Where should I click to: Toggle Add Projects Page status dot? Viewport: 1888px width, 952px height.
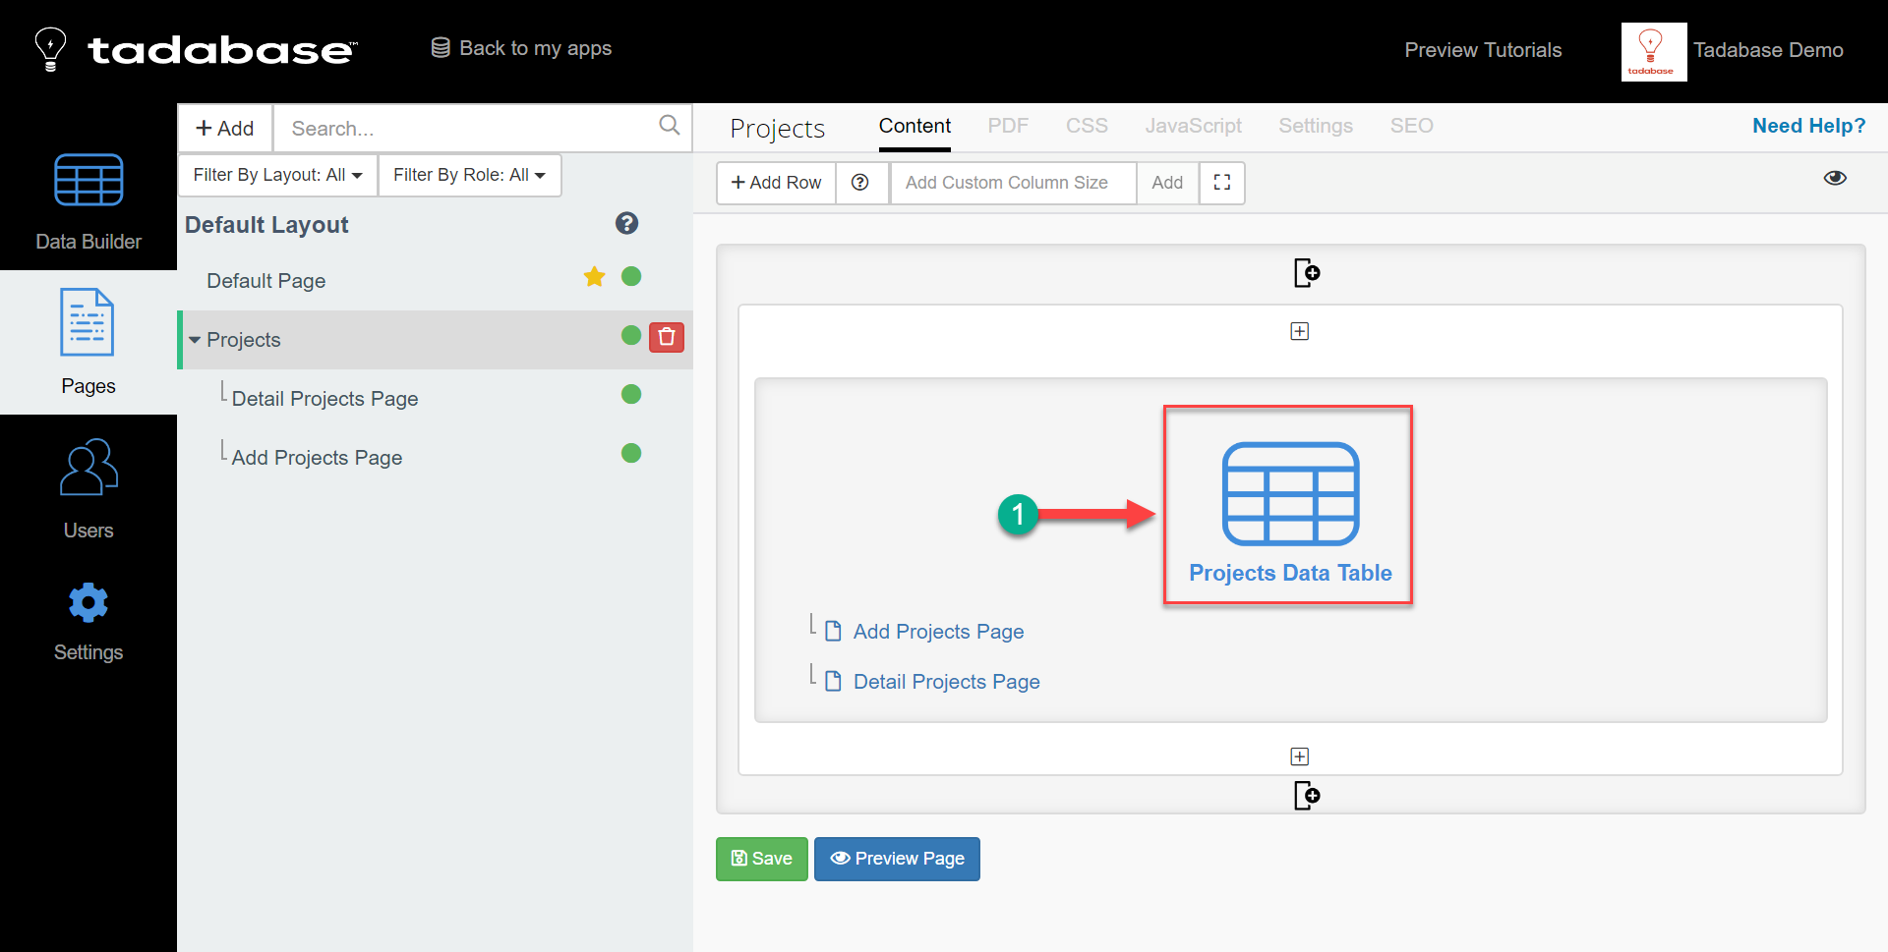point(631,454)
